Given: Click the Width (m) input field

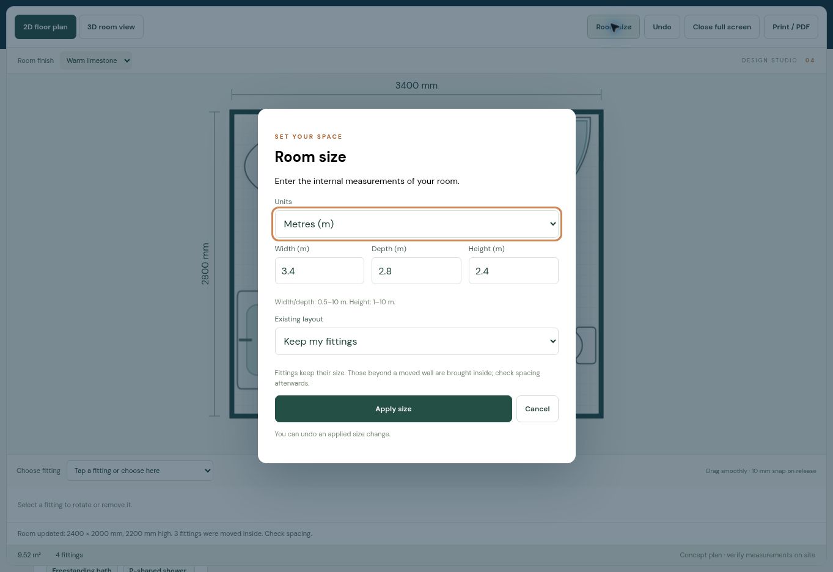Looking at the screenshot, I should click(320, 271).
